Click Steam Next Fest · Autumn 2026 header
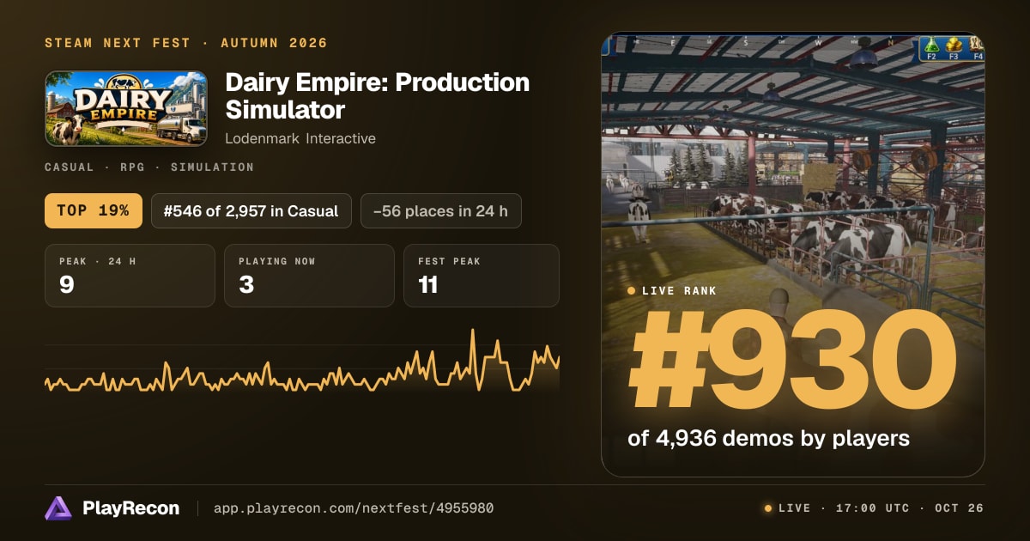Screen dimensions: 1030x541 click(186, 43)
